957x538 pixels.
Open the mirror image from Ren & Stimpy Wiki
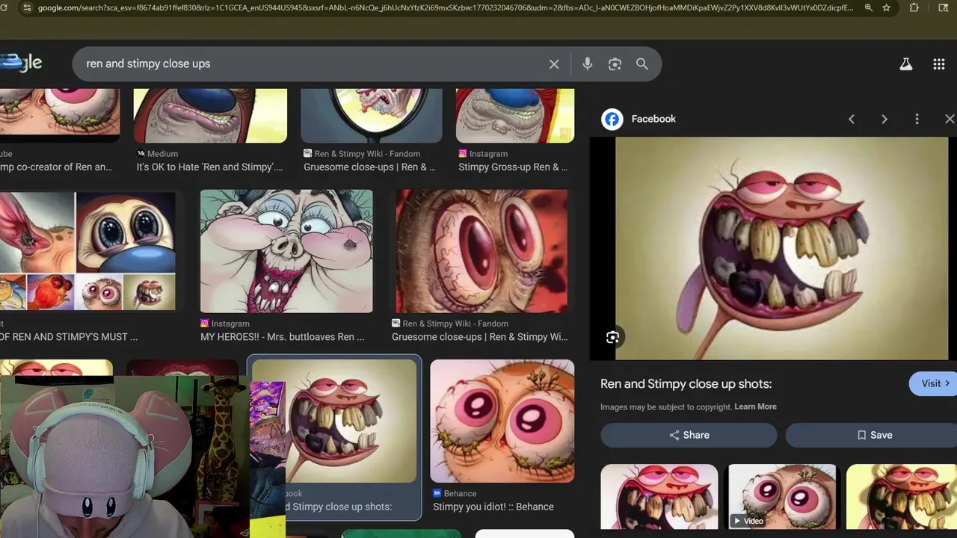(372, 115)
